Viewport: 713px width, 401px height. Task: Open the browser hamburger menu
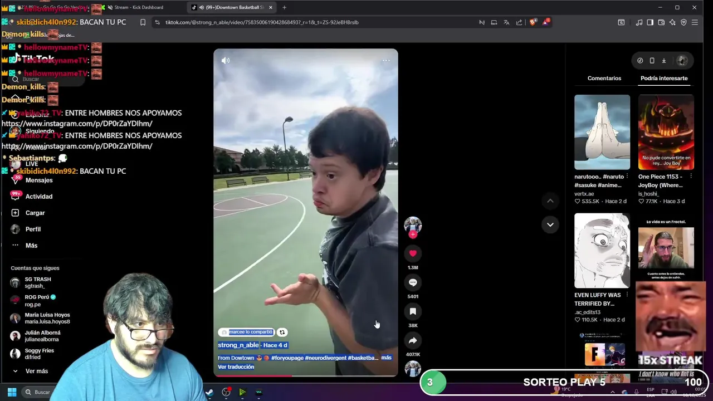pos(695,22)
